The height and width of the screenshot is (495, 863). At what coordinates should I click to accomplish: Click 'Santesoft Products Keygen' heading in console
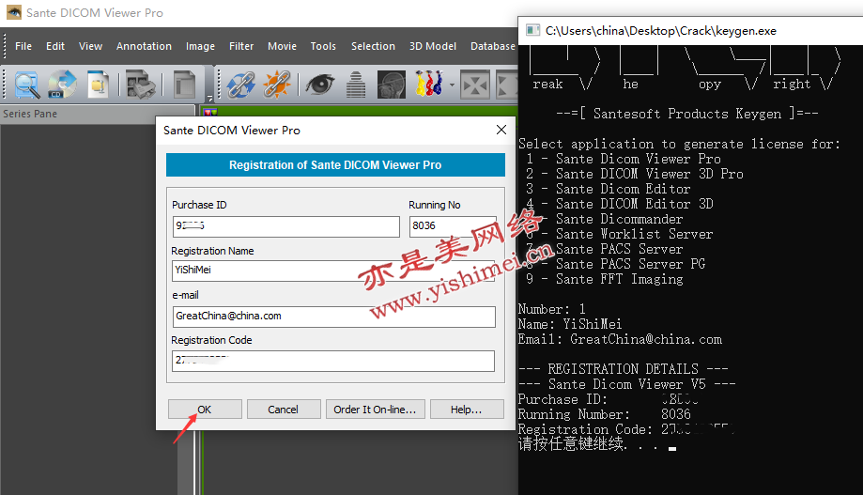pyautogui.click(x=686, y=114)
